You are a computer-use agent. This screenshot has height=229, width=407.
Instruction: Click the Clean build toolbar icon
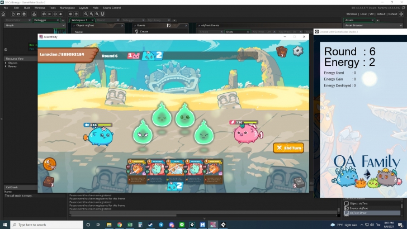tap(61, 14)
